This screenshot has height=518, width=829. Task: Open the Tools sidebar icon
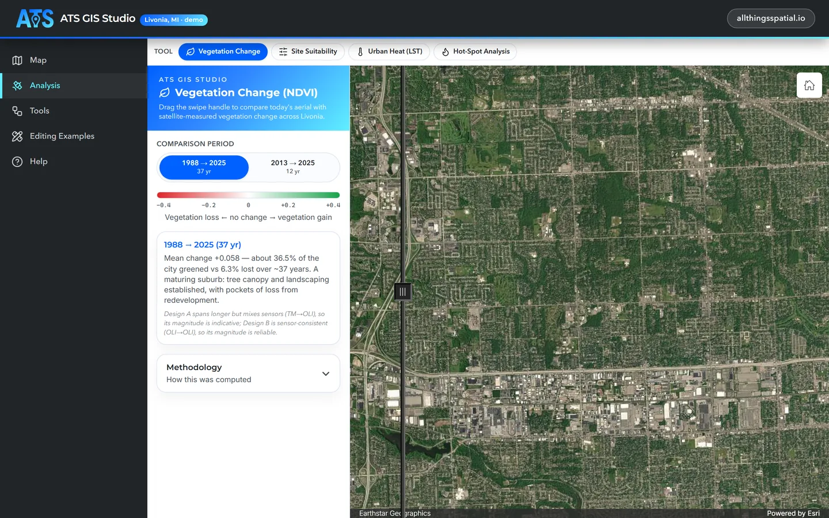click(x=17, y=111)
